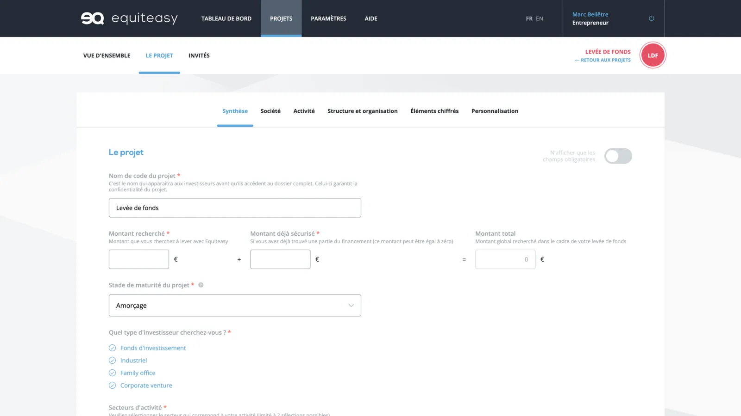This screenshot has width=741, height=416.
Task: Switch language to EN
Action: click(540, 19)
